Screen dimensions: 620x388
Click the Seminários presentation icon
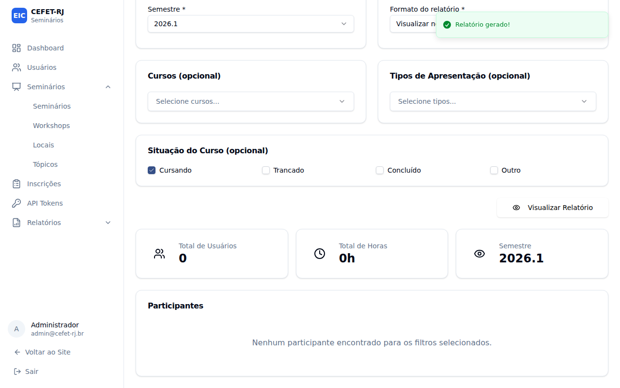click(16, 87)
